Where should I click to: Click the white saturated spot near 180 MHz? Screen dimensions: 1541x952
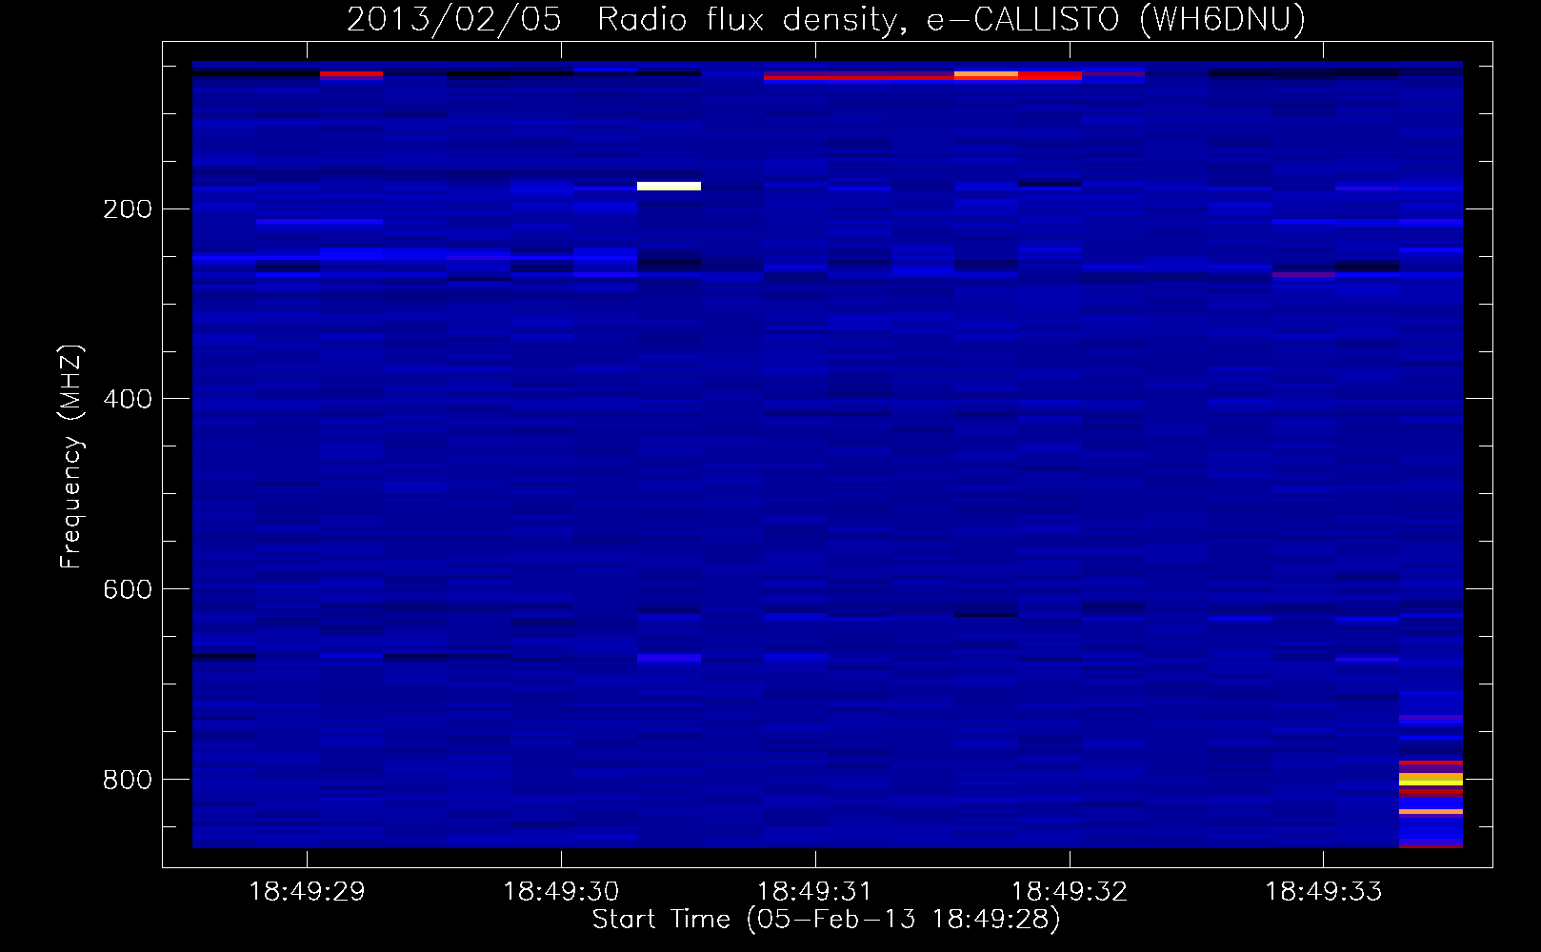coord(669,186)
